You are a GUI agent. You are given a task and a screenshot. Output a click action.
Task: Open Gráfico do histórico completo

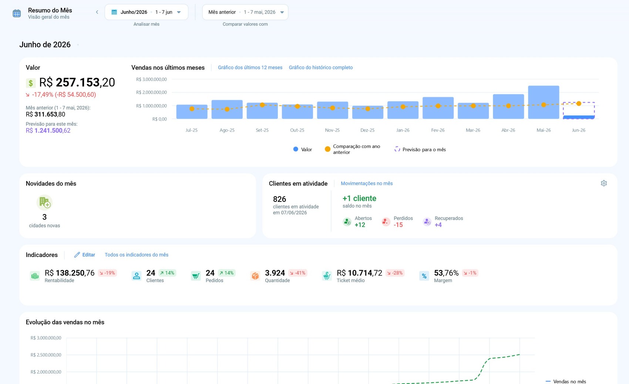point(321,67)
